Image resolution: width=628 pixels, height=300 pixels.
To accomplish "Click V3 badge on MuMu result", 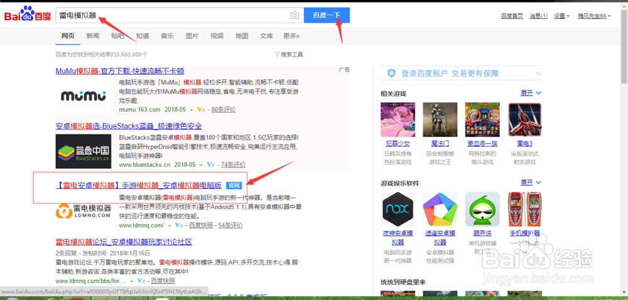I will pyautogui.click(x=201, y=109).
